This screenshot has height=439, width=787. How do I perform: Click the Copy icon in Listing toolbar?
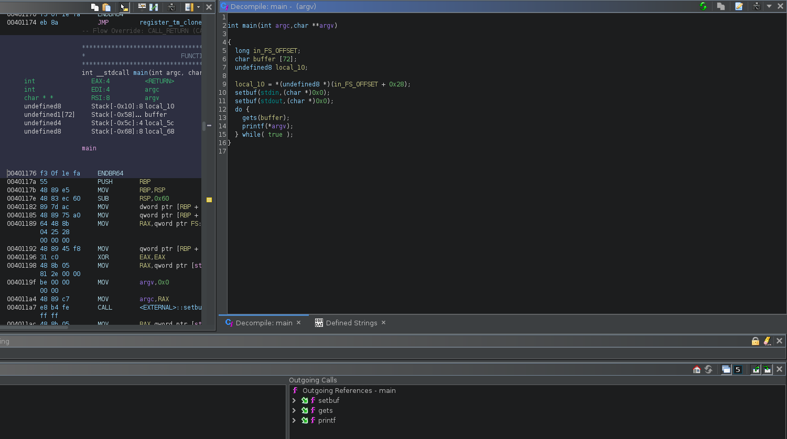tap(94, 7)
